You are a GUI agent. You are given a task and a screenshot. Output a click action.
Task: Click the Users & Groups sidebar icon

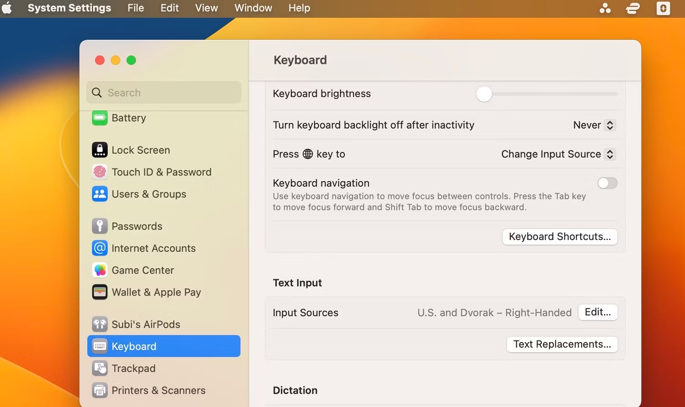[100, 194]
